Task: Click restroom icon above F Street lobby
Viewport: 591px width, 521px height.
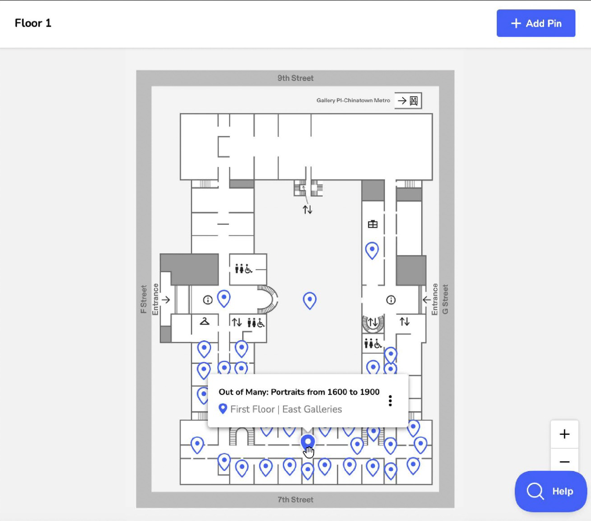Action: (244, 269)
